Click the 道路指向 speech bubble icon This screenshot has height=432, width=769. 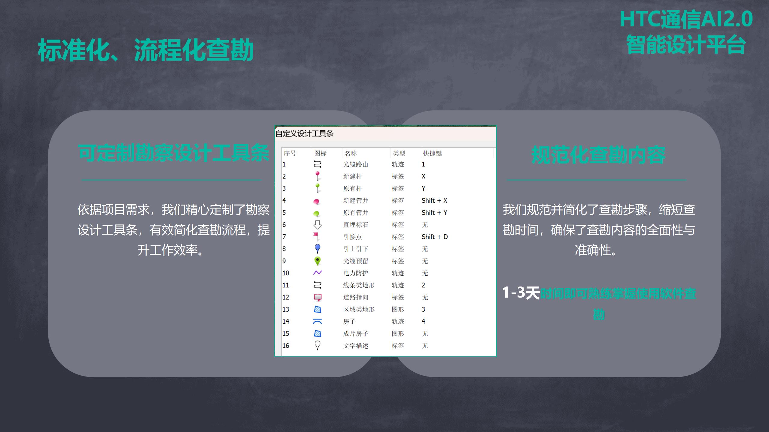click(x=317, y=297)
